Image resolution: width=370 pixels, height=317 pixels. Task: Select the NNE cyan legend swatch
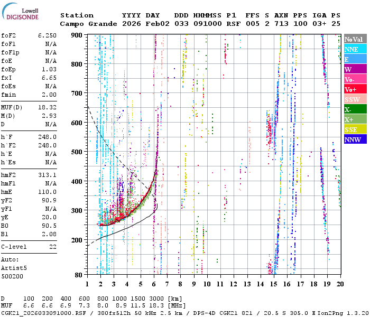coord(355,49)
